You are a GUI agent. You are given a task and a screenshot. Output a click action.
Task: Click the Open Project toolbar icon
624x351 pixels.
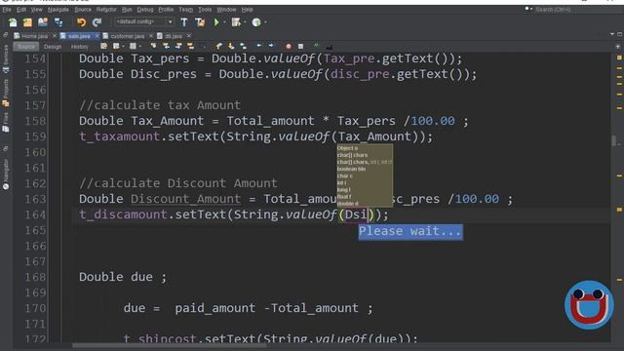43,22
